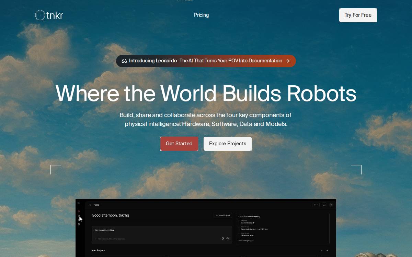
Task: Click the Try For Free button
Action: (358, 15)
